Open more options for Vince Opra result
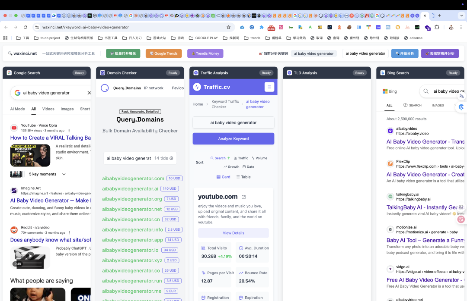The image size is (467, 301). point(69,130)
